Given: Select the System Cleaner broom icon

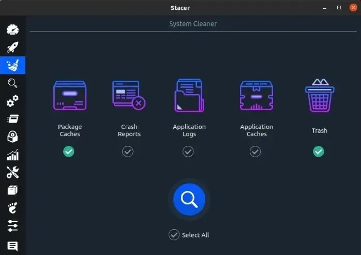Looking at the screenshot, I should (12, 65).
